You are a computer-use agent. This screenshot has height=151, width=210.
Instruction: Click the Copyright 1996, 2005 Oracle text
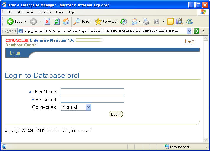coord(48,130)
